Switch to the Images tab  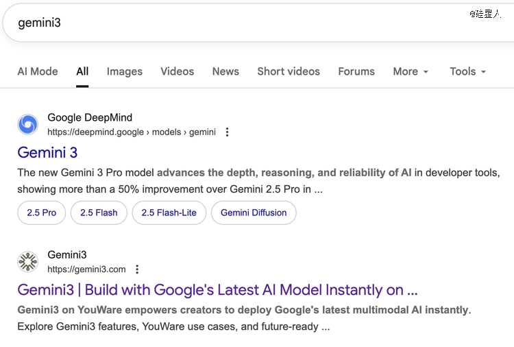pyautogui.click(x=125, y=71)
